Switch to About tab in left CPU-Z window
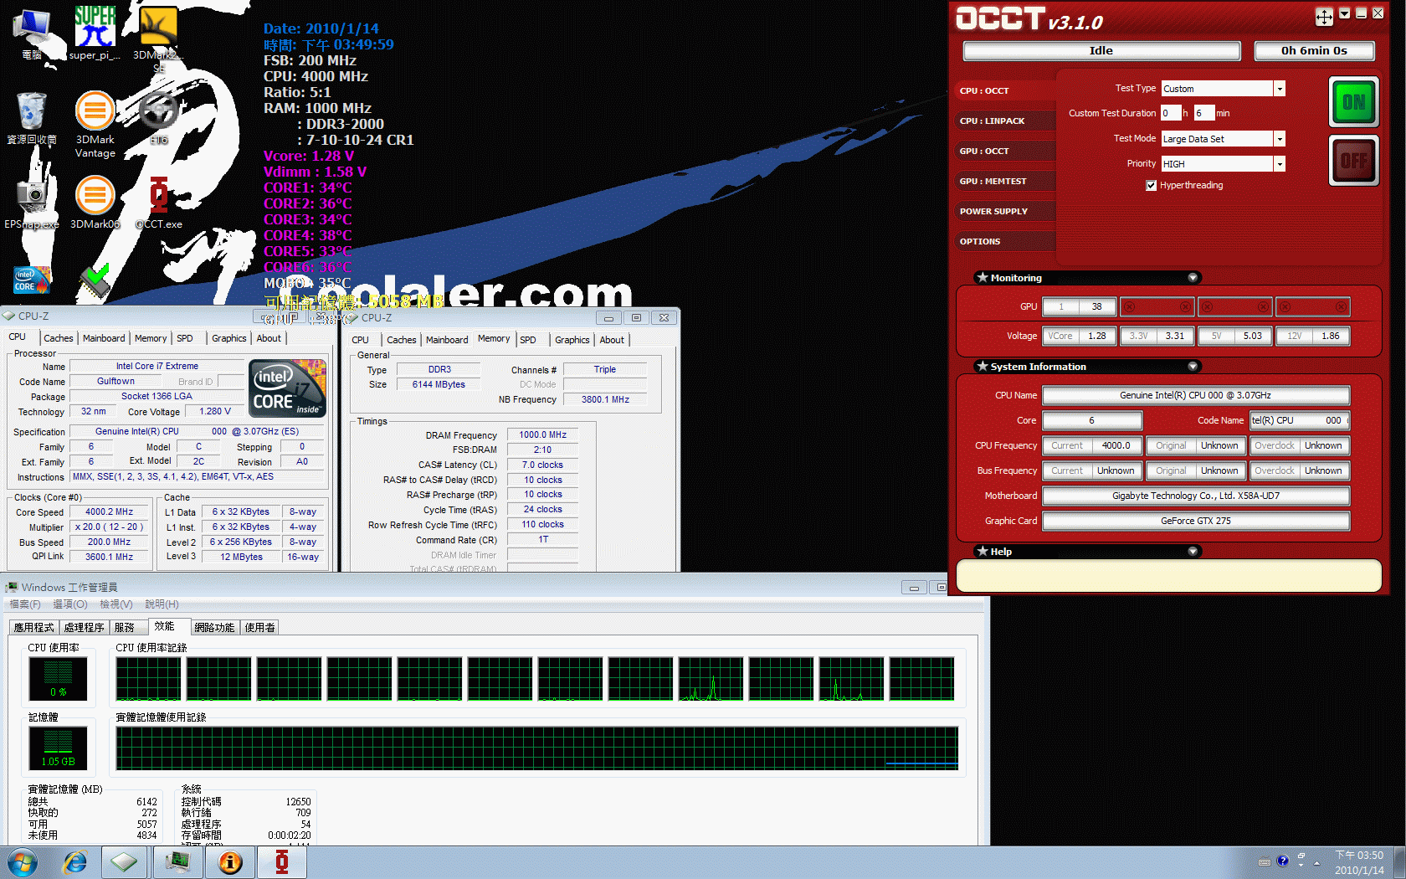 269,338
